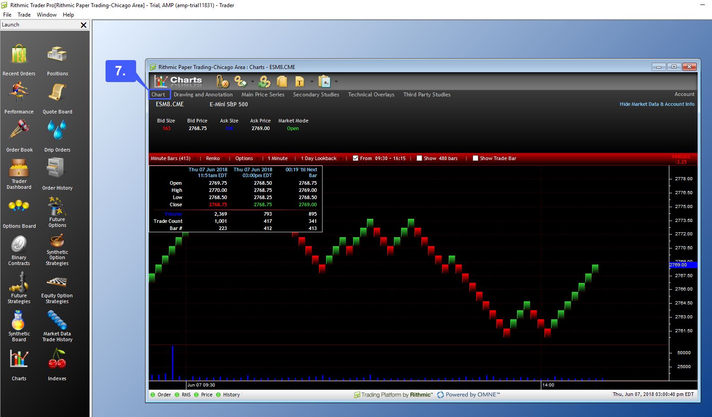Open the Help menu
Viewport: 712px width, 417px height.
68,15
